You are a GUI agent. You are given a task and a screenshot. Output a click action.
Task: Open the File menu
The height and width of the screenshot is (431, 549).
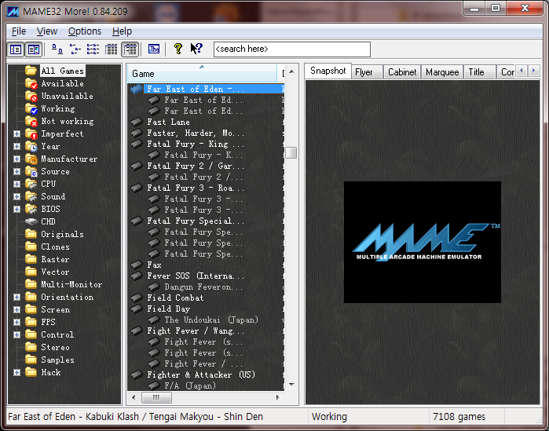click(x=19, y=31)
